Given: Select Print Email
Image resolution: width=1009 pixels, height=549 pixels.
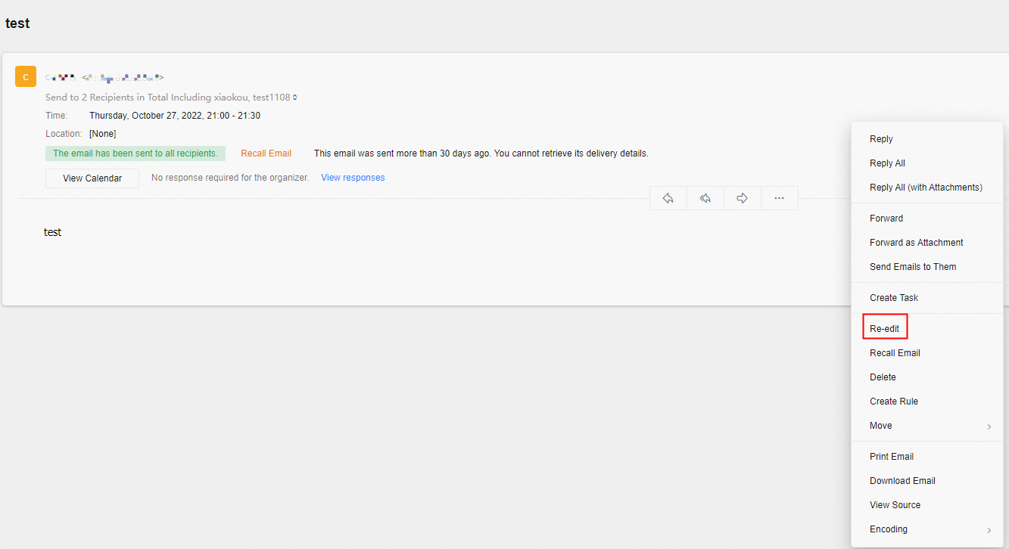Looking at the screenshot, I should coord(891,456).
